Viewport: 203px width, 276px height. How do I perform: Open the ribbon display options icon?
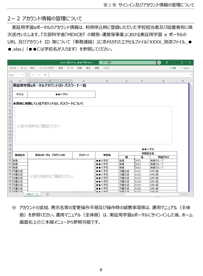pyautogui.click(x=167, y=63)
